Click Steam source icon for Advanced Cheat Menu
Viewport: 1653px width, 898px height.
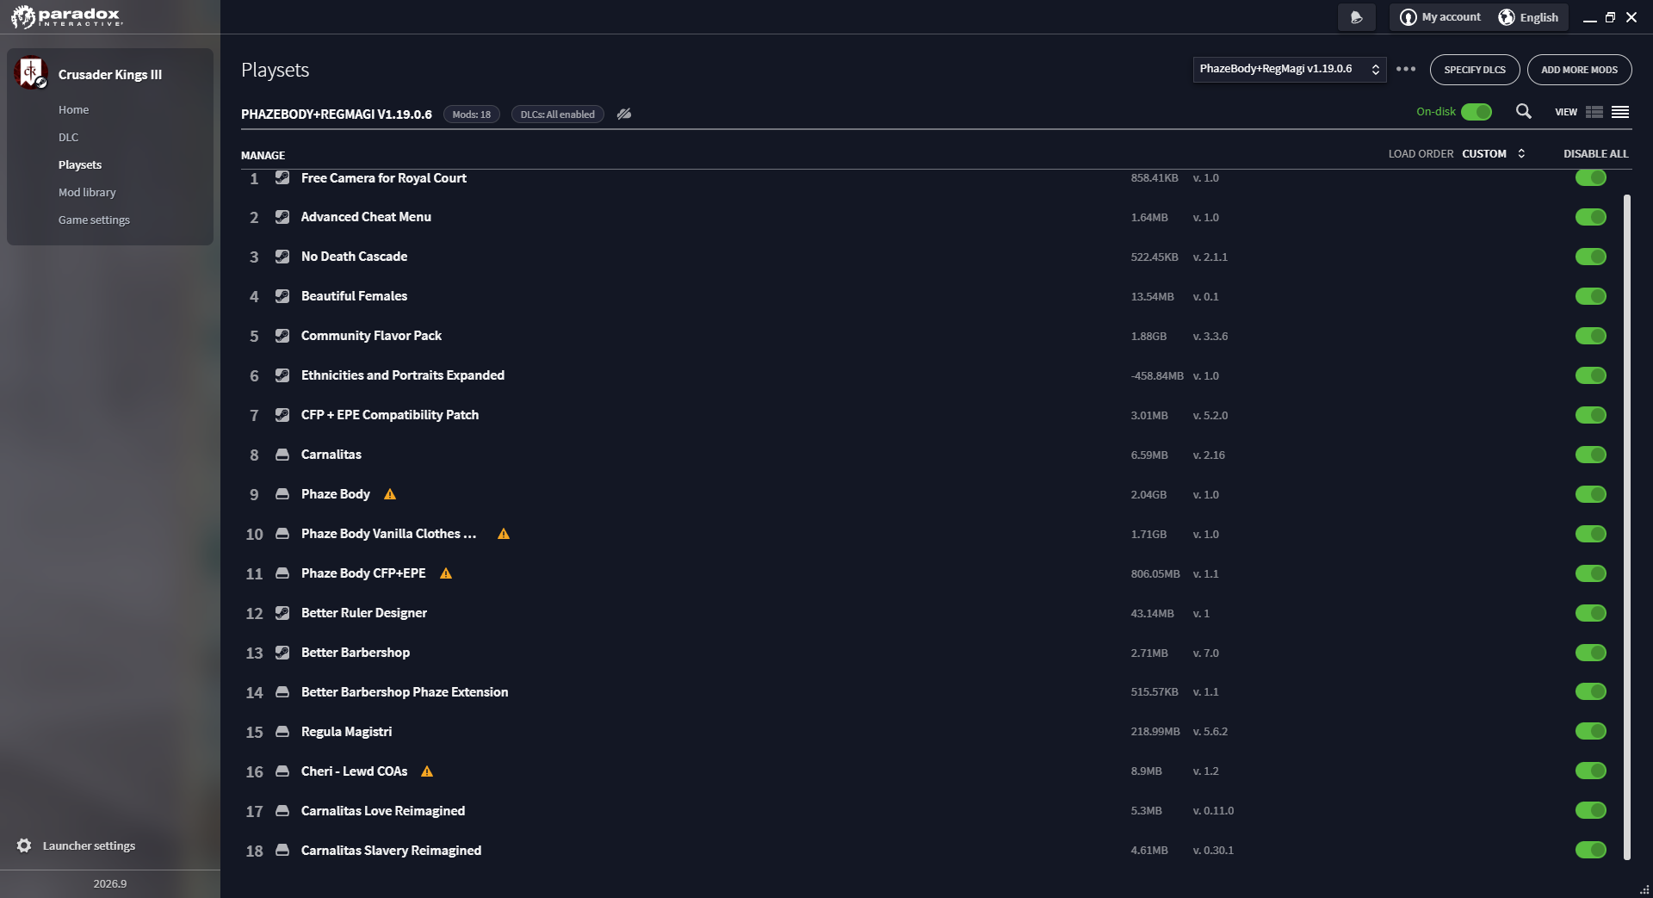click(x=282, y=217)
